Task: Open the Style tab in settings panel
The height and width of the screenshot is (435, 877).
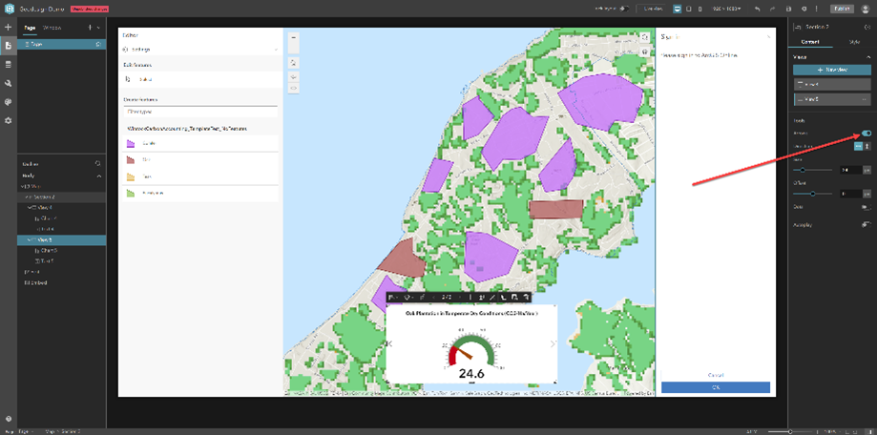Action: point(854,42)
